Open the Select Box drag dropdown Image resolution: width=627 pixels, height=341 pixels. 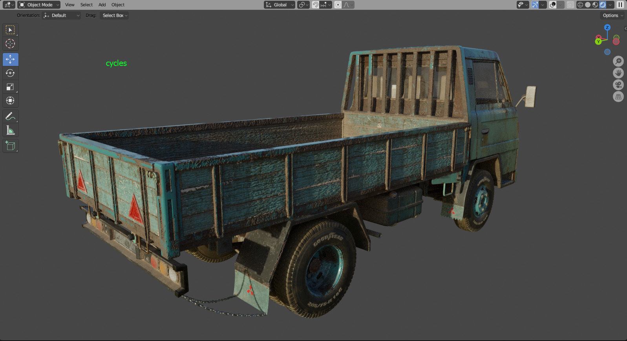click(114, 15)
